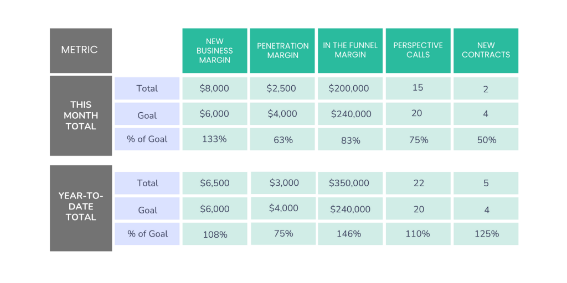
Task: Select the 110% perspective calls cell
Action: tap(418, 234)
